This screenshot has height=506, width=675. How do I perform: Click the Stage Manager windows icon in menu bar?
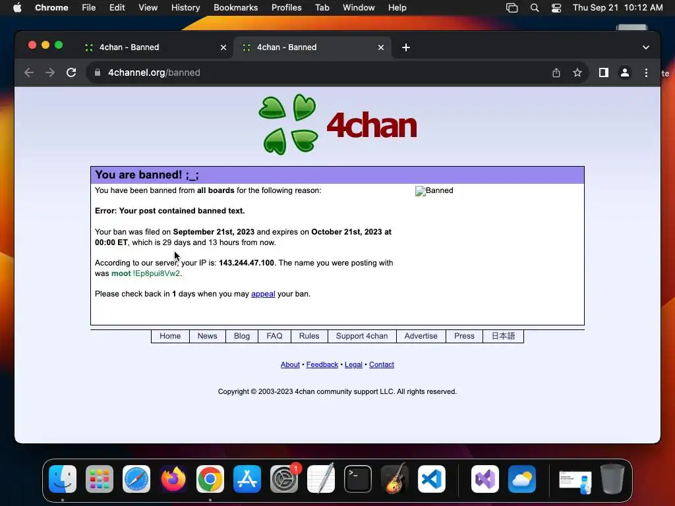tap(512, 8)
